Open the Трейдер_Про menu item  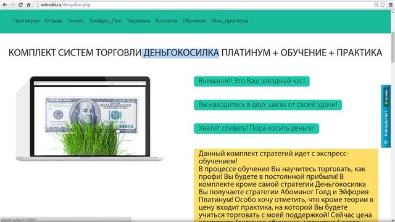(x=106, y=21)
